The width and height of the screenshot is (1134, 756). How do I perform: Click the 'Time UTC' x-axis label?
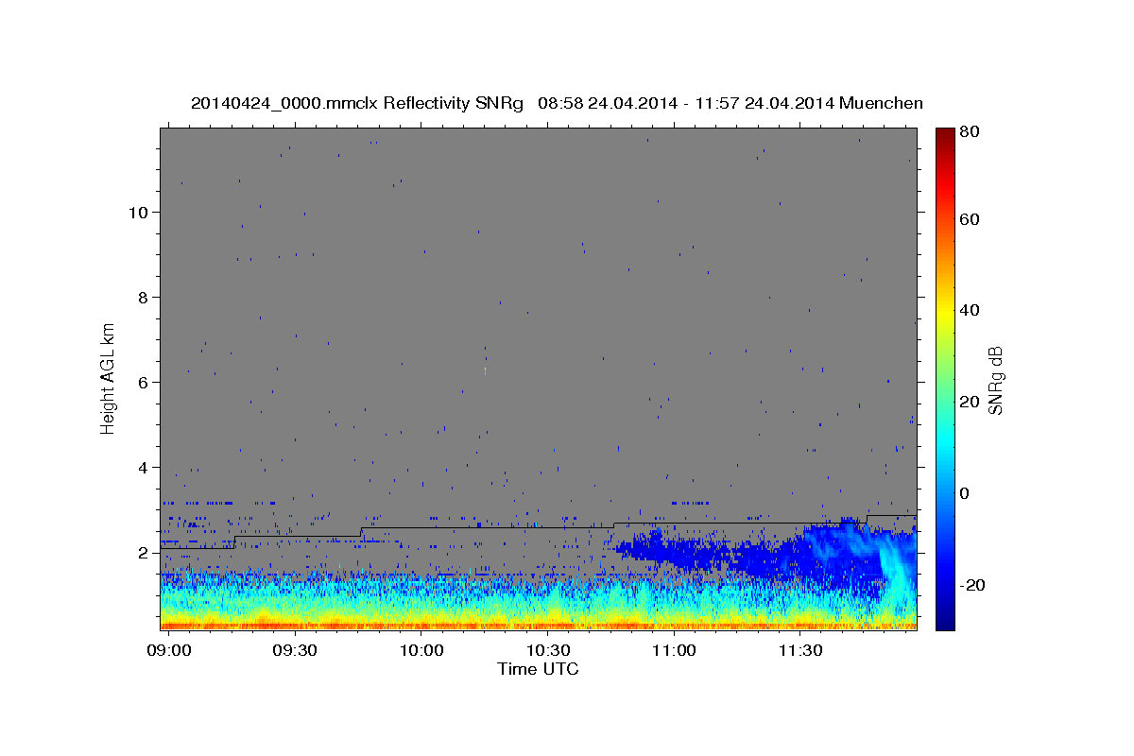click(538, 669)
